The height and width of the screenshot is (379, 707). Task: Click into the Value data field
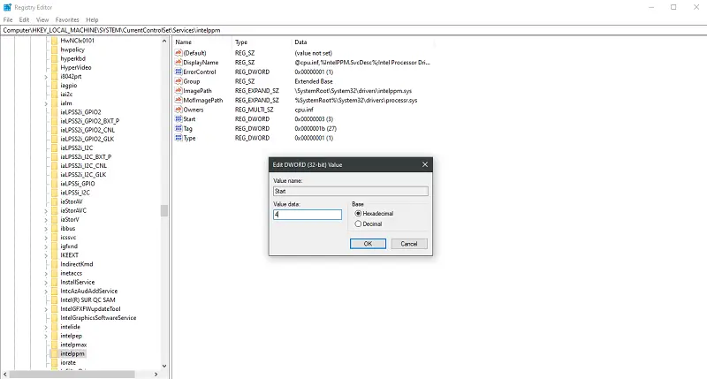[x=308, y=214]
